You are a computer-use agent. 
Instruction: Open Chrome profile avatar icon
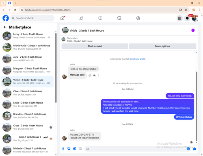pos(194,10)
